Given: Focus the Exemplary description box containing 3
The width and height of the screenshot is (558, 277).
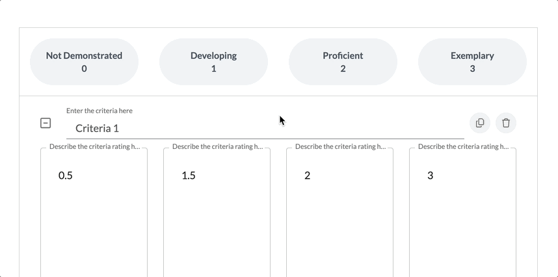Looking at the screenshot, I should [x=462, y=208].
